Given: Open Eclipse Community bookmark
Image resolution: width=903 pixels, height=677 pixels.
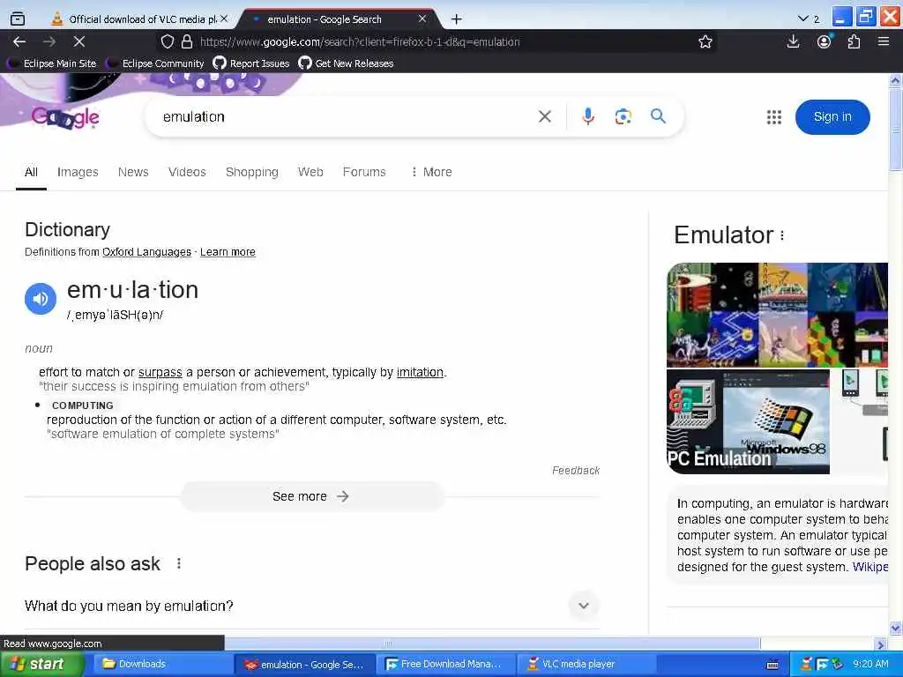Looking at the screenshot, I should [x=156, y=63].
